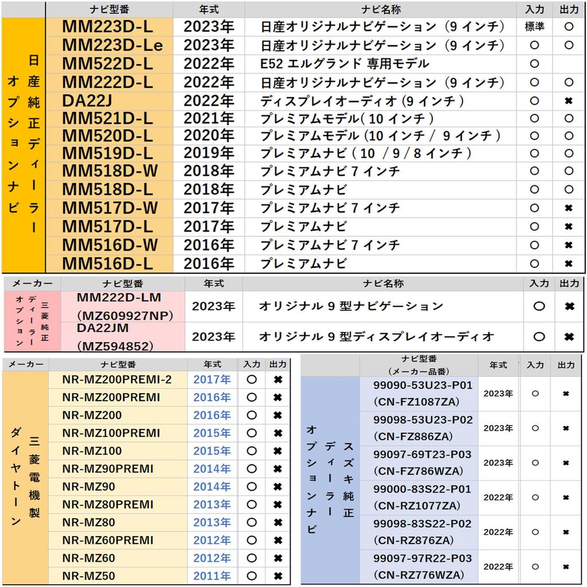
Task: Click the ダイヤトーン 三菱電機製 maker label
Action: coord(25,478)
